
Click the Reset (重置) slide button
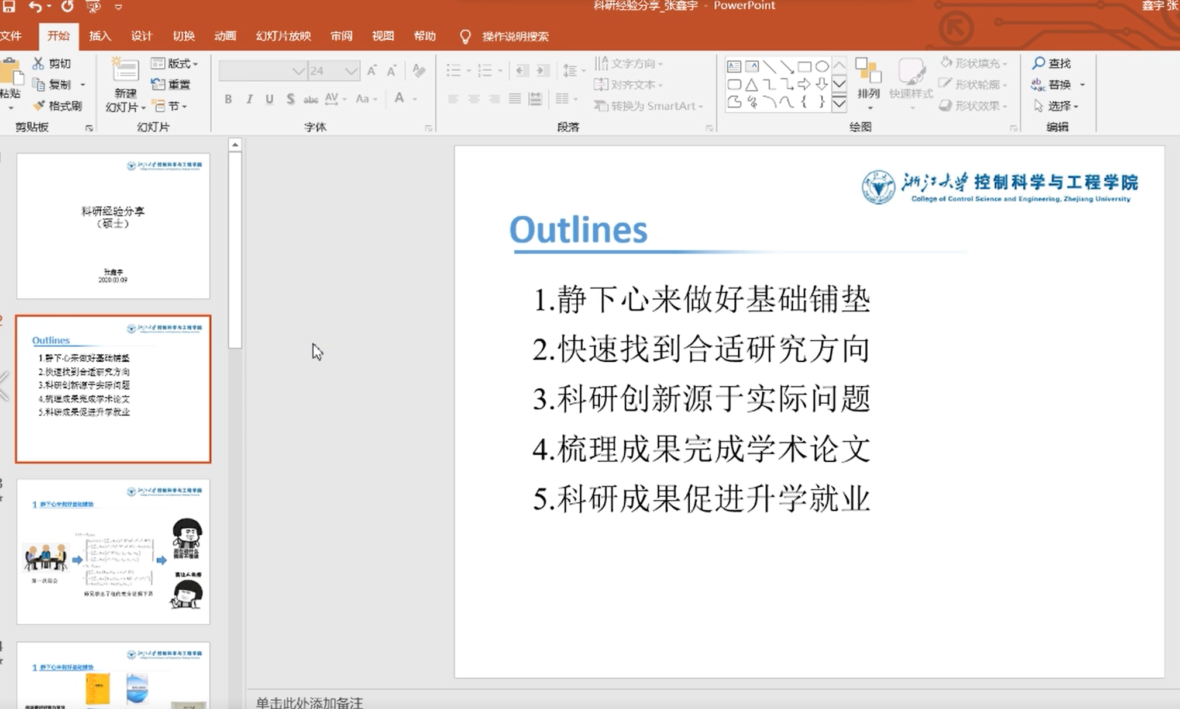pos(171,85)
